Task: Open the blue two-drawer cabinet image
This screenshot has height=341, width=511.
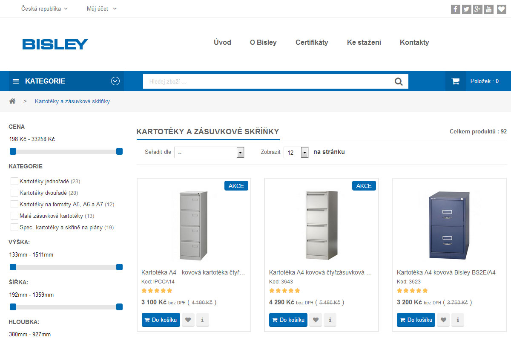Action: [449, 225]
